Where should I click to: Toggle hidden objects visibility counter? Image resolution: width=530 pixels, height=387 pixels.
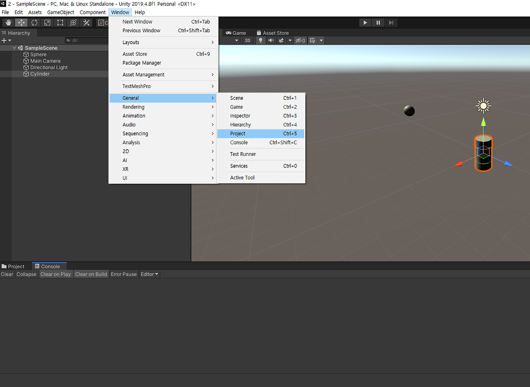tap(300, 41)
